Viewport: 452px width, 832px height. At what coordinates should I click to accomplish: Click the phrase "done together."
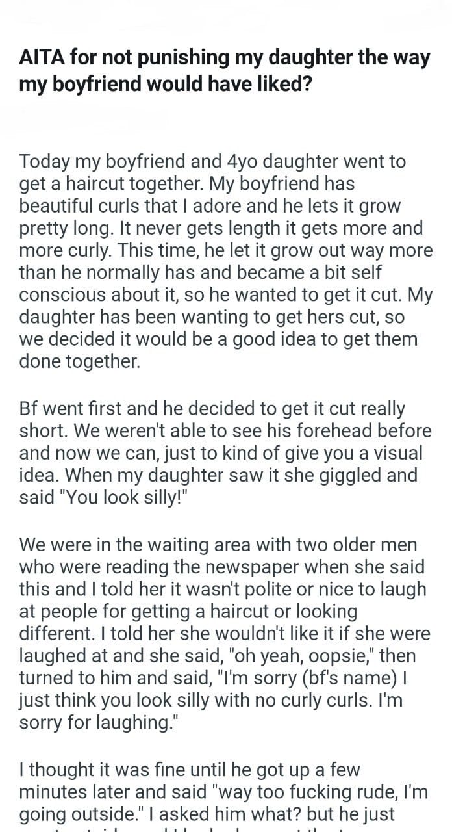click(79, 361)
